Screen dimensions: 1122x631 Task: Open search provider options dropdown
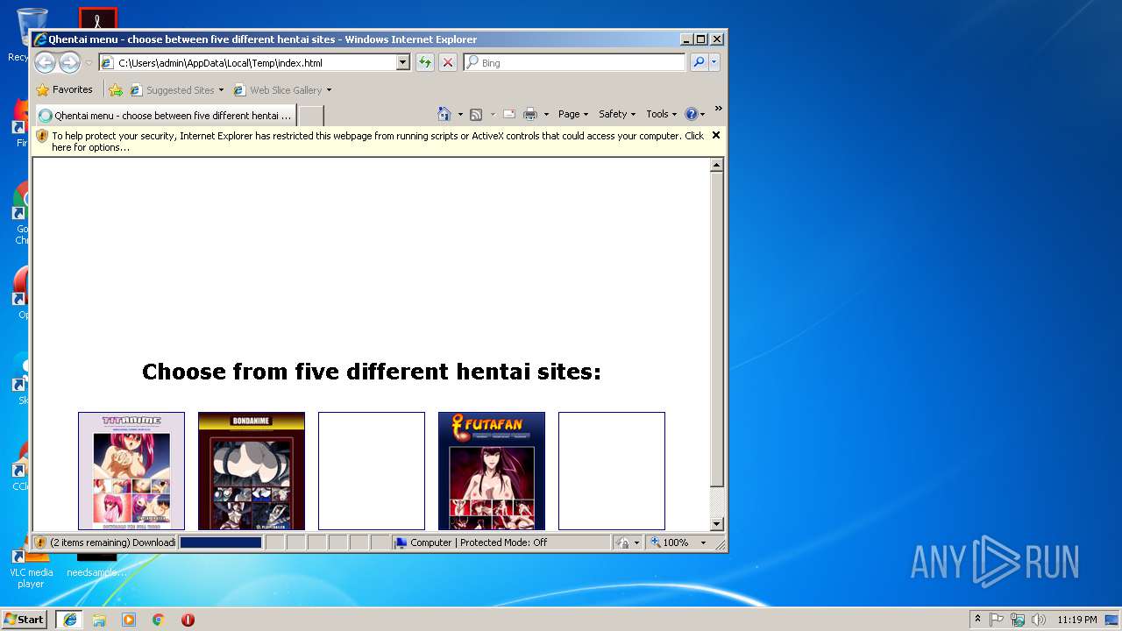pyautogui.click(x=714, y=62)
